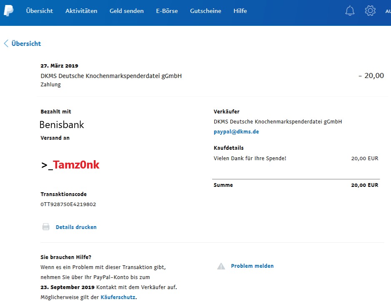
Task: Click the Zahlung label
Action: (50, 85)
